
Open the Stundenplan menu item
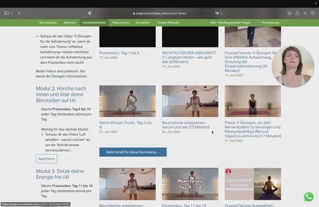(48, 22)
